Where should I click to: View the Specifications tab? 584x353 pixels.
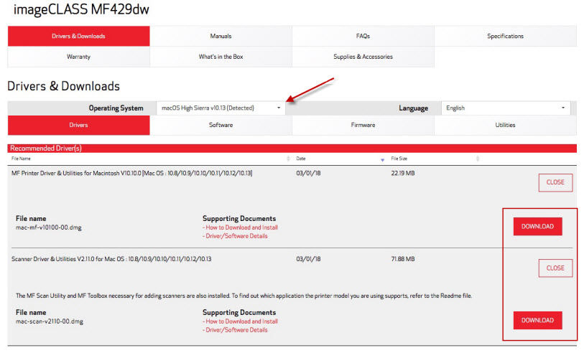click(x=506, y=36)
